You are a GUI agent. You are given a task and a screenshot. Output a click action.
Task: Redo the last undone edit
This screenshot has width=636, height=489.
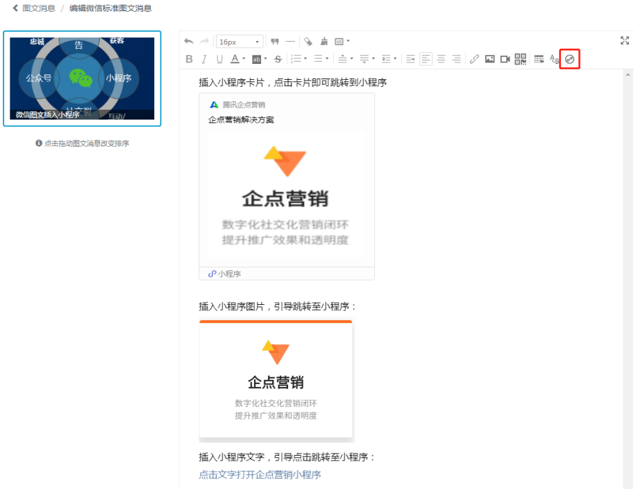click(204, 42)
